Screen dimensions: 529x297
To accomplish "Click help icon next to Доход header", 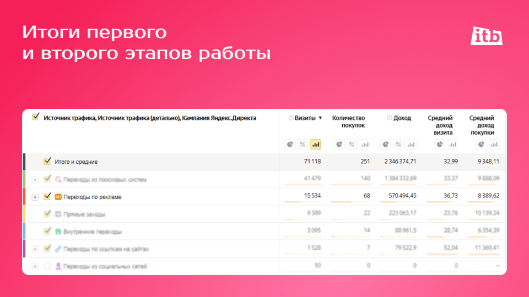I will (x=390, y=118).
